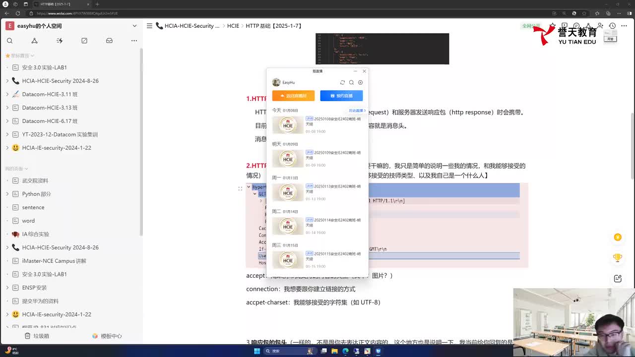Open 历史直播 link in live window
This screenshot has height=357, width=635.
357,111
